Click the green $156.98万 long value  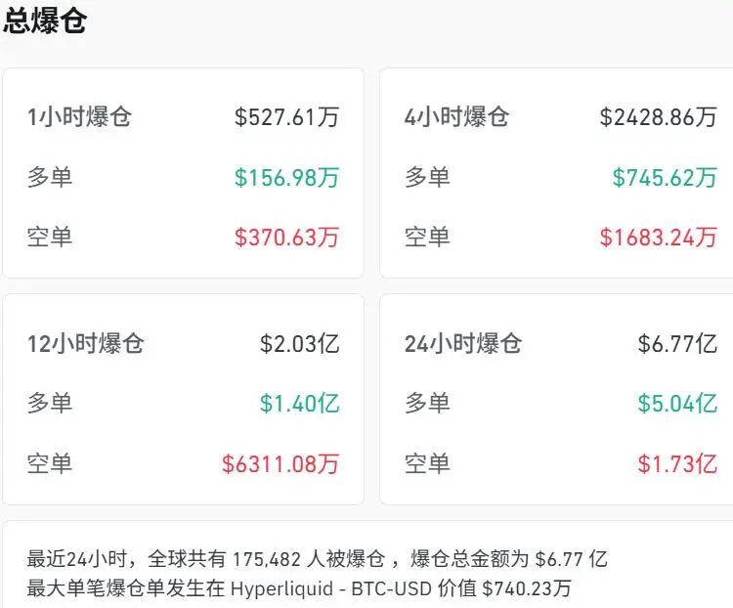pos(286,177)
